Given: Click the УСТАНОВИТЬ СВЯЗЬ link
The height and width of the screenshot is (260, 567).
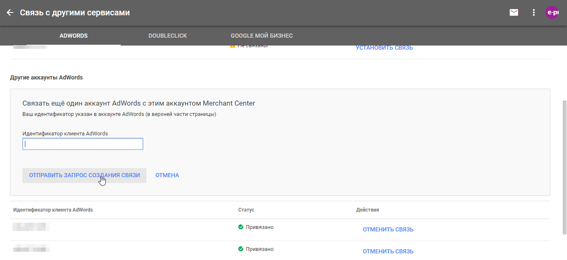Looking at the screenshot, I should [384, 48].
